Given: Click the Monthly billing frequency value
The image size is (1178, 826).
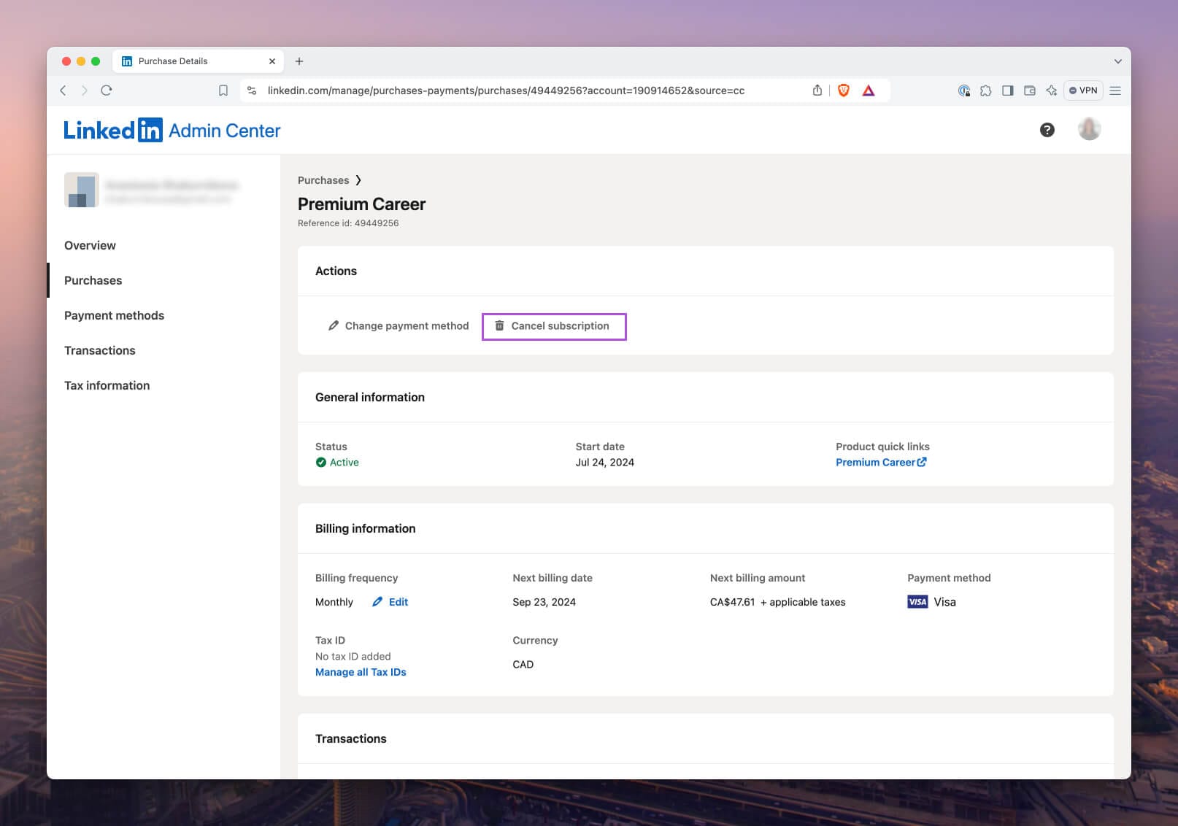Looking at the screenshot, I should coord(334,602).
